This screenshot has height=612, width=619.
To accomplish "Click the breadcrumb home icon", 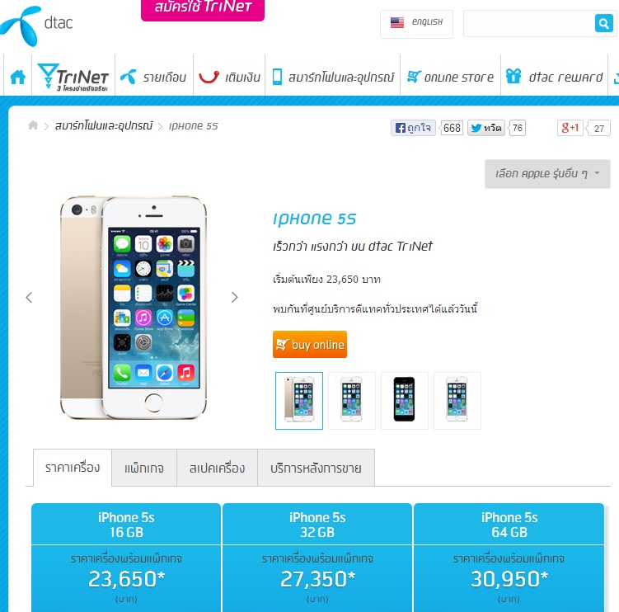I will (33, 125).
